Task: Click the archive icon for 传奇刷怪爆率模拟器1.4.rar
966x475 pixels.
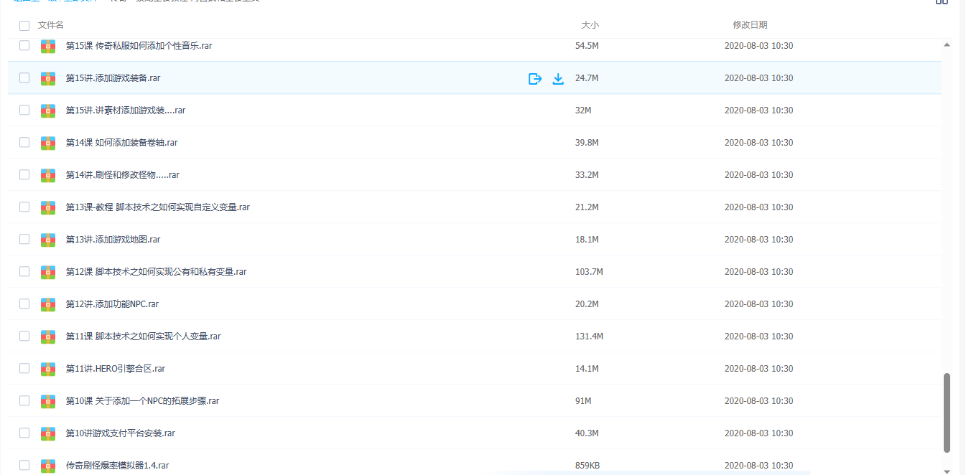Action: [x=48, y=466]
